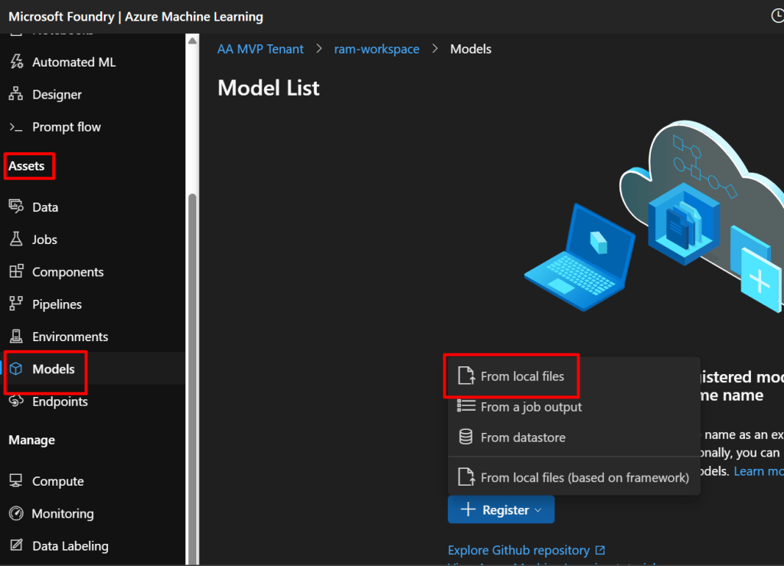Click the AA MVP Tenant breadcrumb
This screenshot has height=566, width=784.
pos(260,49)
